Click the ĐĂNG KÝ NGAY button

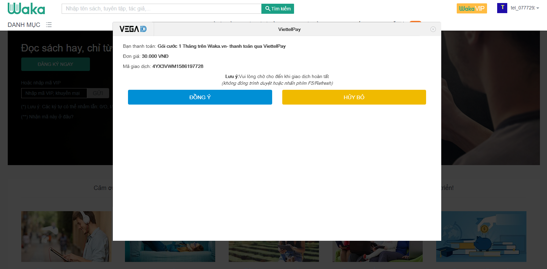55,64
